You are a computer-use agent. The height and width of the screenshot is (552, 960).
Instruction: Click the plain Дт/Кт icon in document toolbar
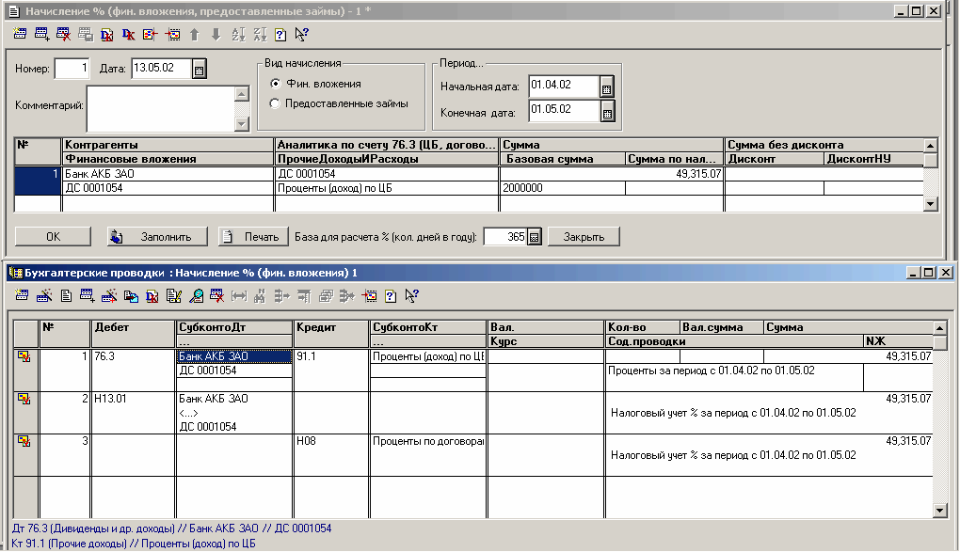pos(128,34)
